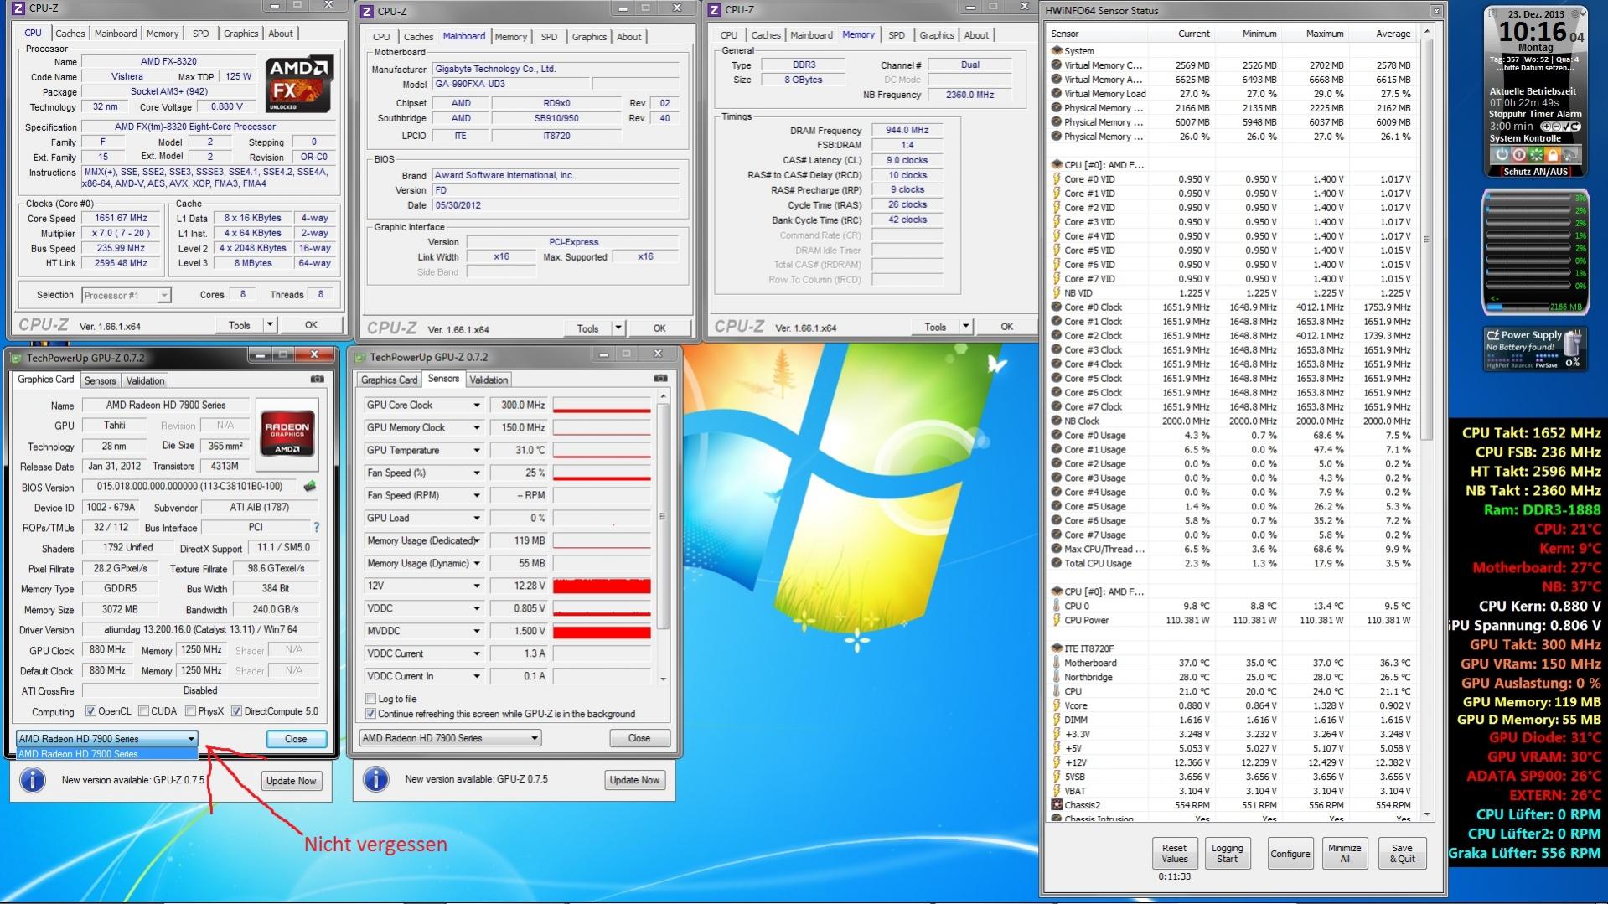Click Update Now in the left GPU-Z window

coord(291,781)
